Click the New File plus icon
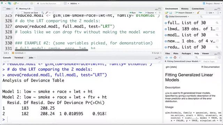This screenshot has width=223, height=125. pos(2,3)
